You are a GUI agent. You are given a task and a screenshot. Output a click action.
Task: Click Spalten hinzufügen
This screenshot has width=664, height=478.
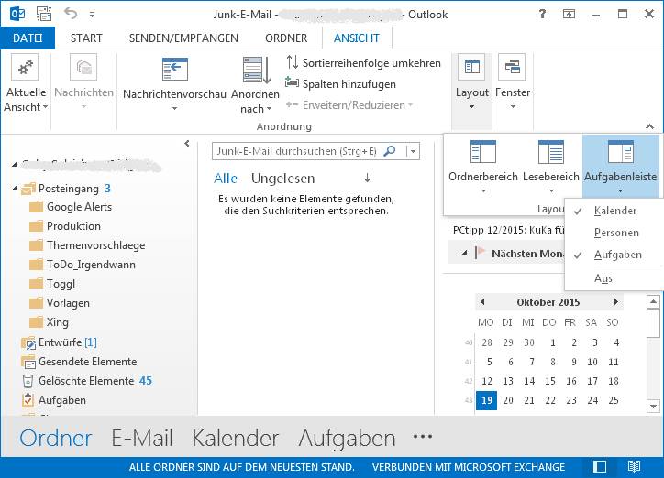pyautogui.click(x=341, y=84)
